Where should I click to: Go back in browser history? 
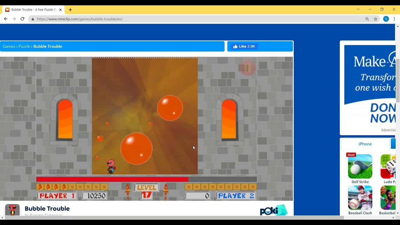pos(6,19)
